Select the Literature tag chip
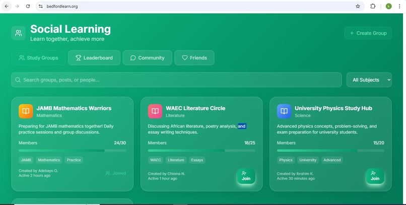This screenshot has width=406, height=205. (176, 160)
